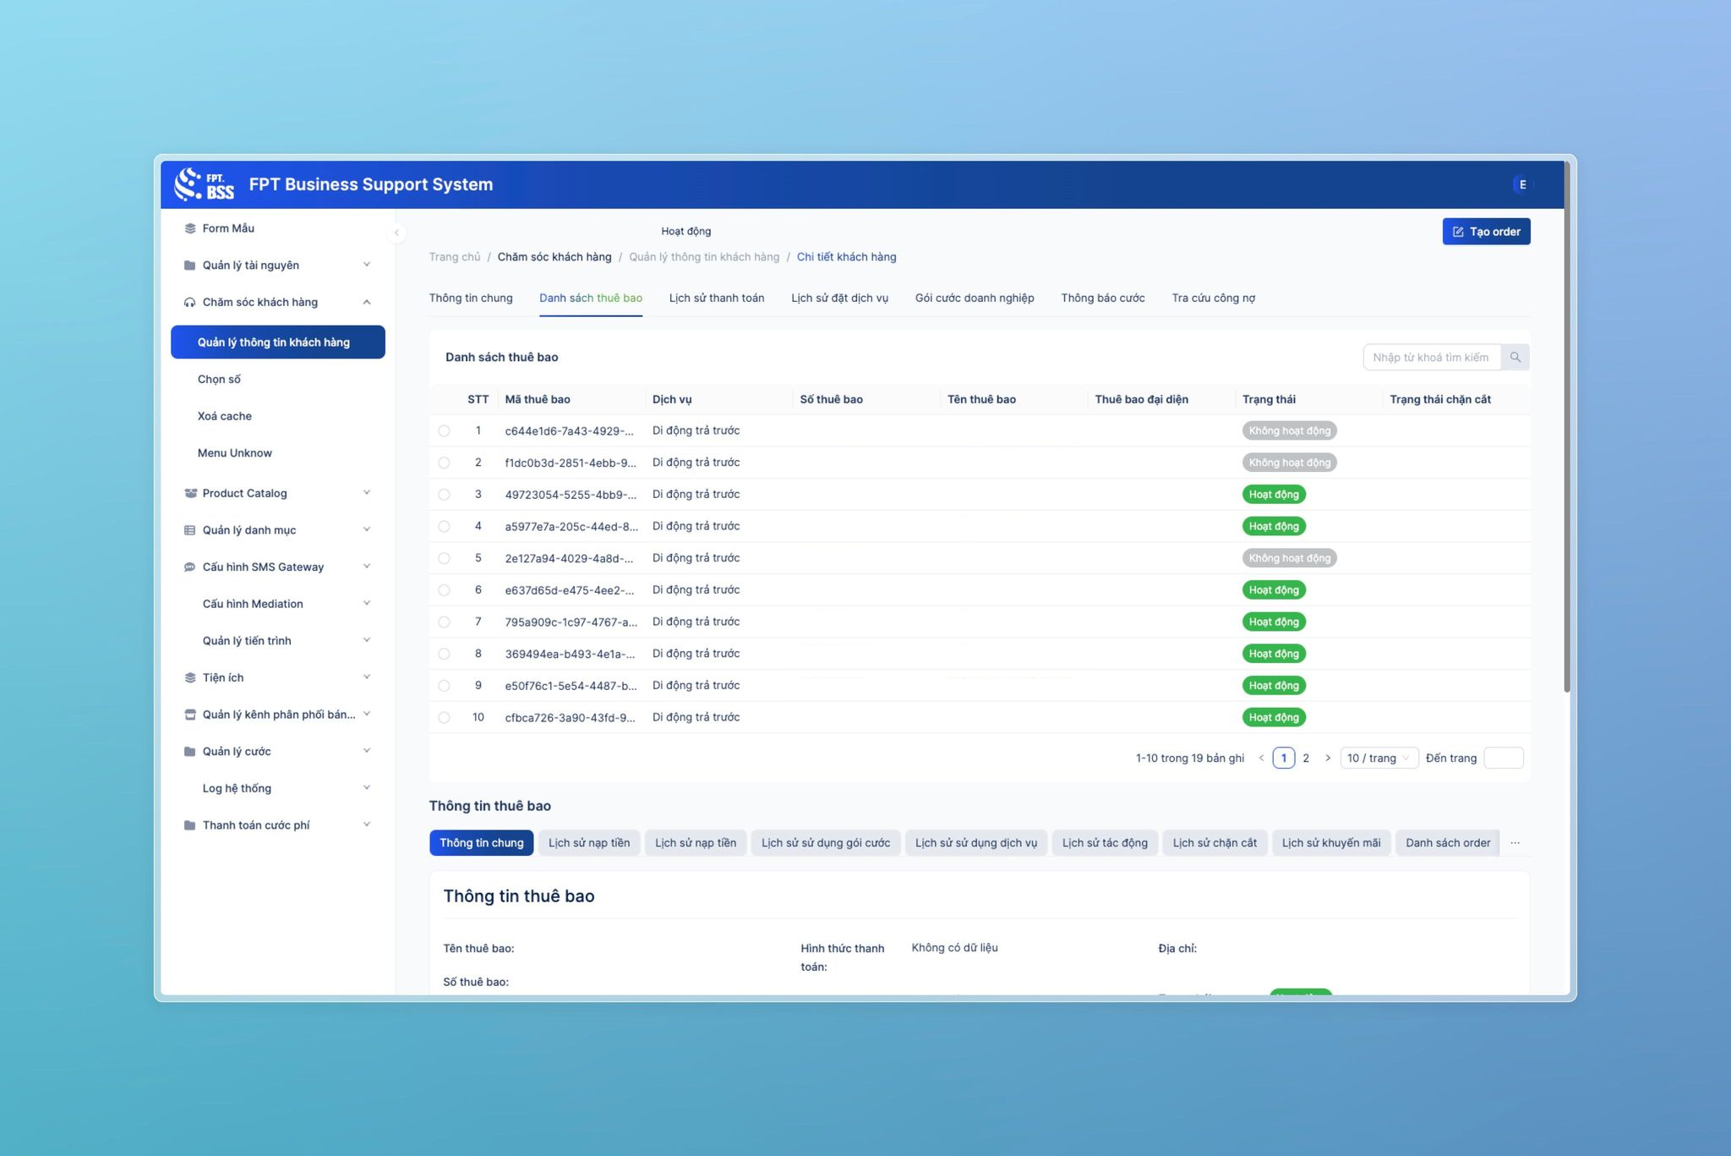Switch to Lịch sử đặt dịch vụ tab
The width and height of the screenshot is (1731, 1156).
839,299
